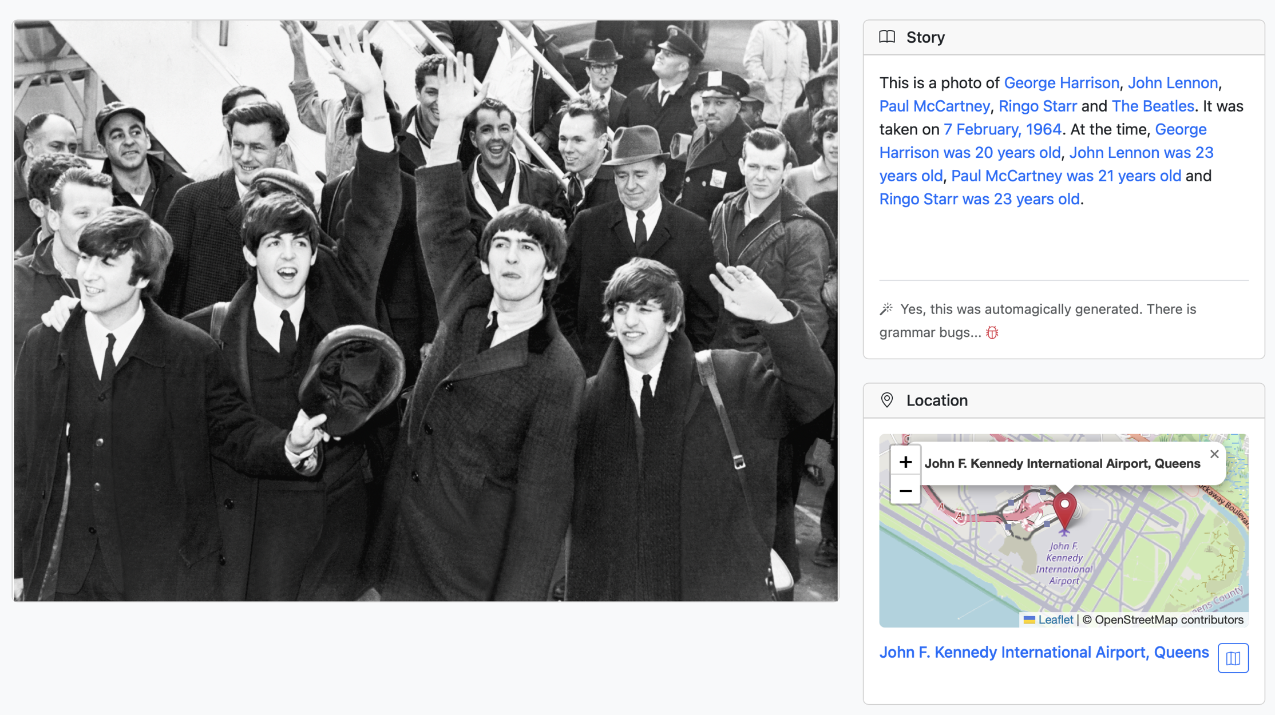Screen dimensions: 1275x715
Task: Open The Beatles link
Action: [x=1151, y=106]
